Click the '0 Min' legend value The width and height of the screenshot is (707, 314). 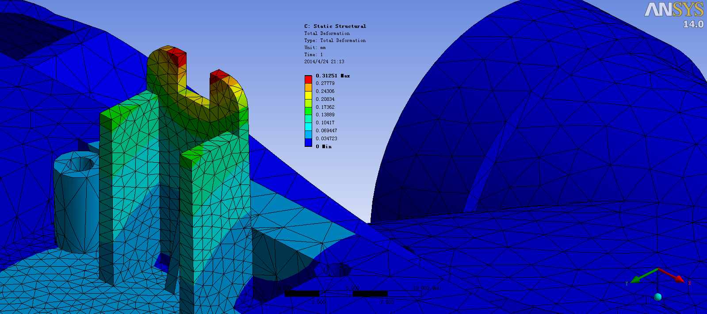point(324,146)
